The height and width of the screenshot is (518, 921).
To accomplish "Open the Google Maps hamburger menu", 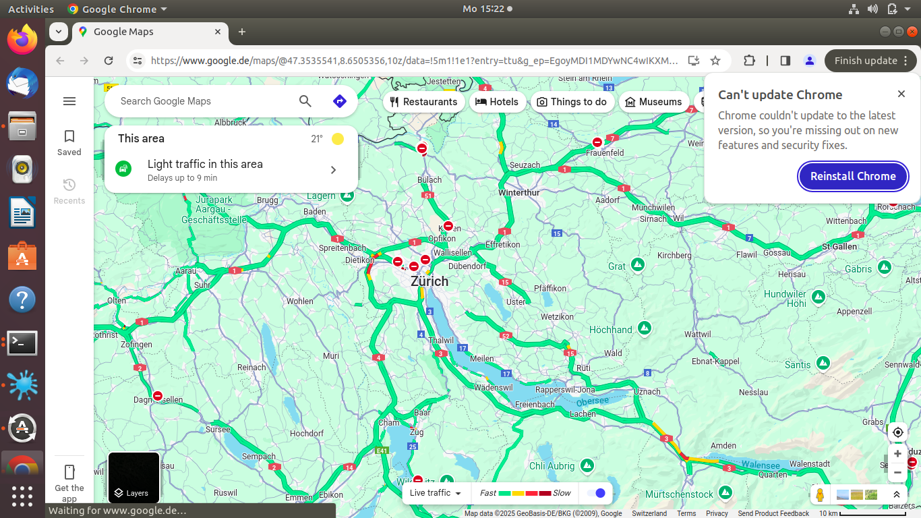I will pos(69,101).
